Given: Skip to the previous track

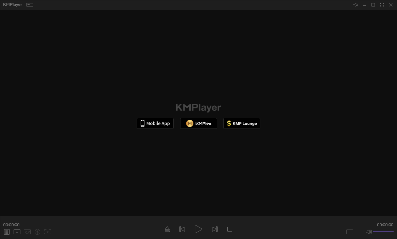Looking at the screenshot, I should click(182, 229).
